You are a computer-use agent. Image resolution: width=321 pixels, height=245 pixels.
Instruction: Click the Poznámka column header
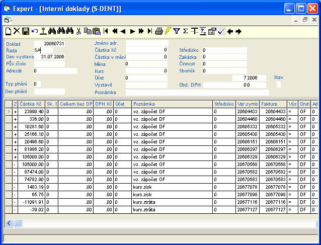pos(172,104)
